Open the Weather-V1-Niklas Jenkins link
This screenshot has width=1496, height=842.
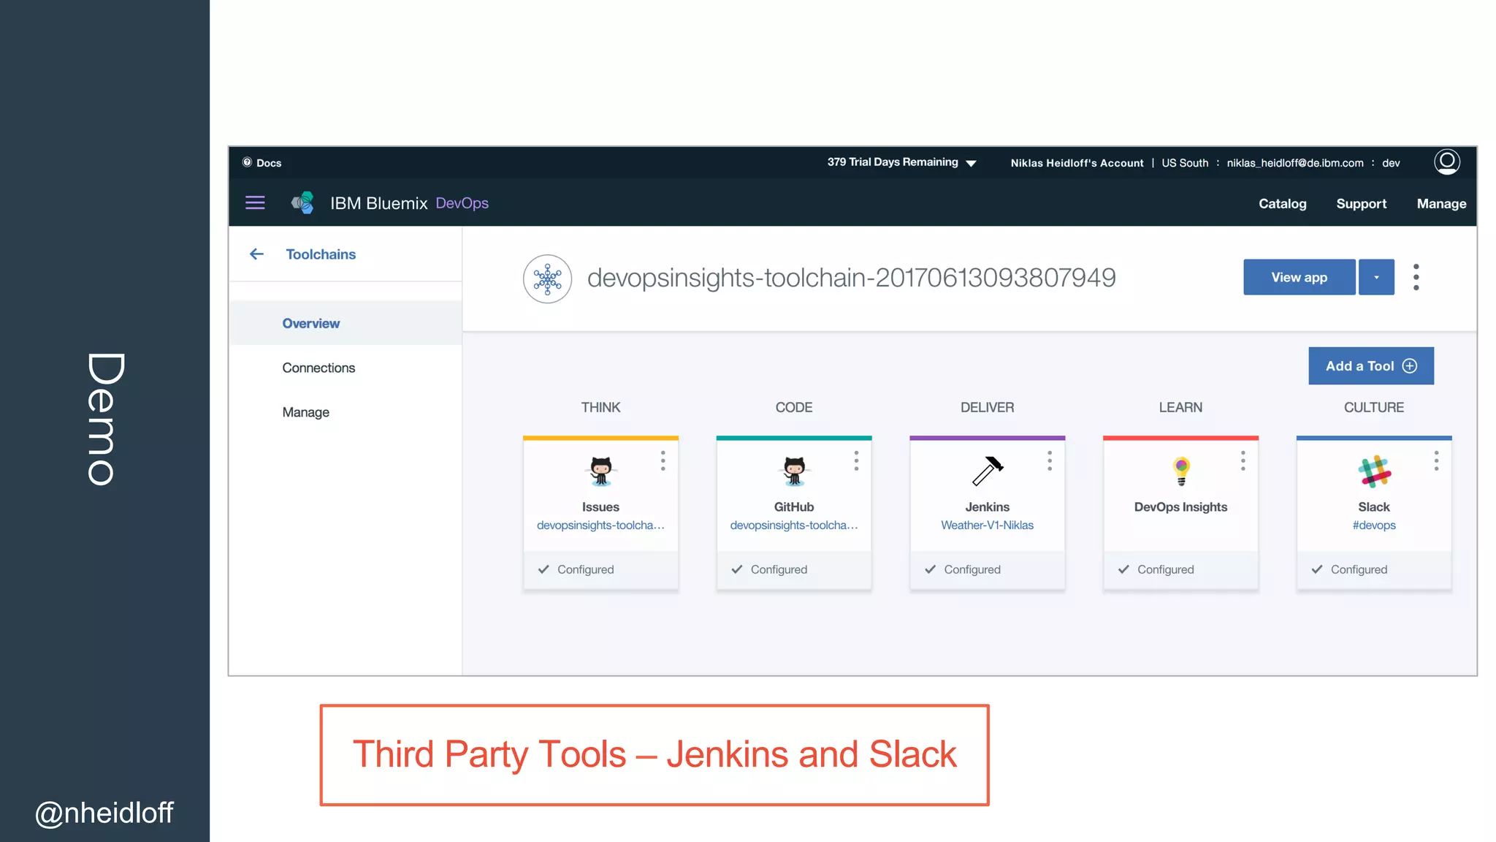click(x=988, y=525)
